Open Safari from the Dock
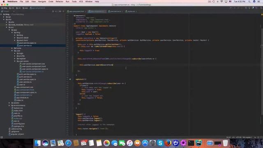The width and height of the screenshot is (263, 148). point(68,143)
